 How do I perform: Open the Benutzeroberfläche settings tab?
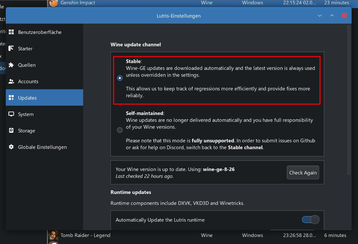click(44, 32)
